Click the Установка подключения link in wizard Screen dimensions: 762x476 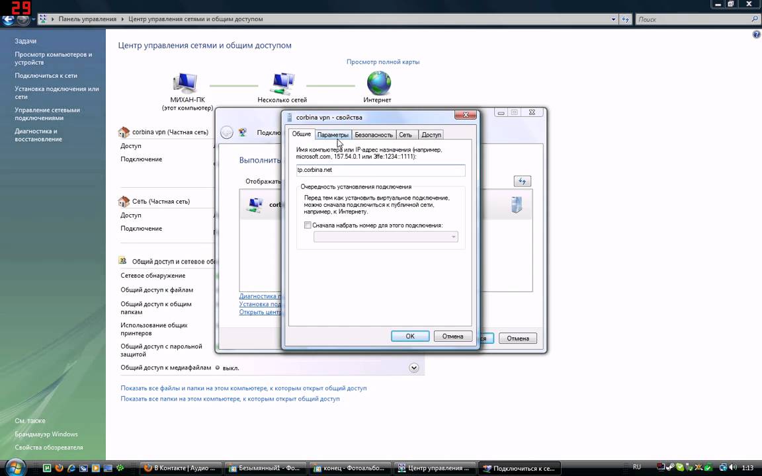[260, 304]
